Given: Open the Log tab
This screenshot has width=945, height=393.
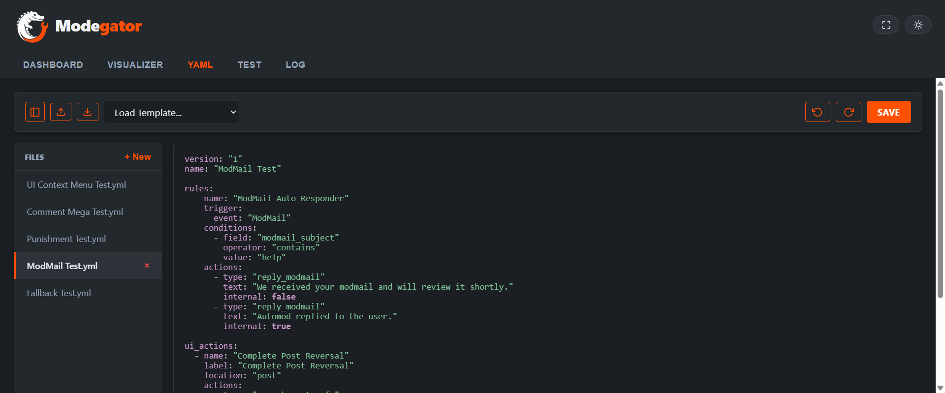Looking at the screenshot, I should click(x=295, y=65).
